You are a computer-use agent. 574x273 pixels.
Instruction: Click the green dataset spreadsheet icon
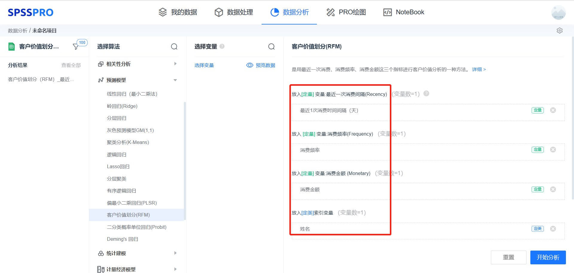pyautogui.click(x=11, y=47)
